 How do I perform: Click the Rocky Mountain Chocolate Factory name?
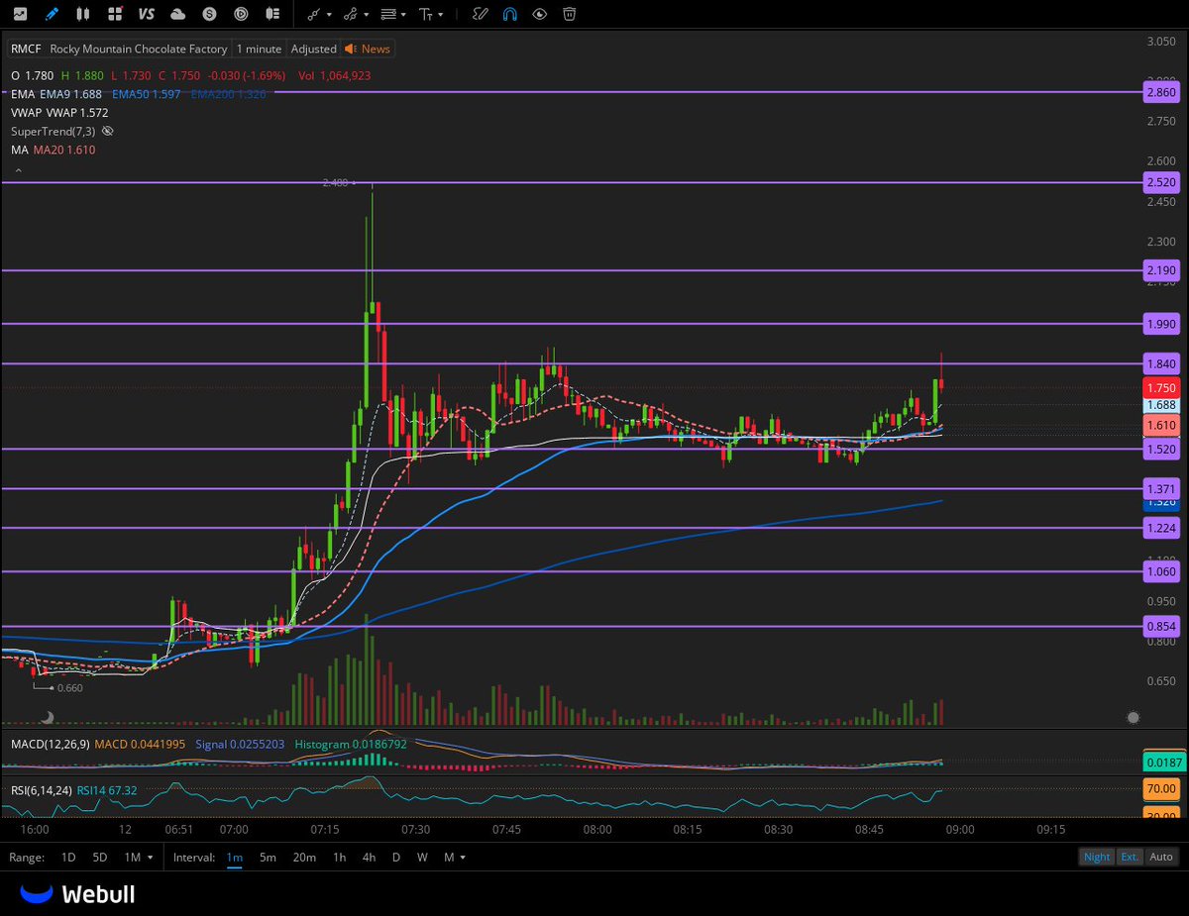[x=139, y=49]
